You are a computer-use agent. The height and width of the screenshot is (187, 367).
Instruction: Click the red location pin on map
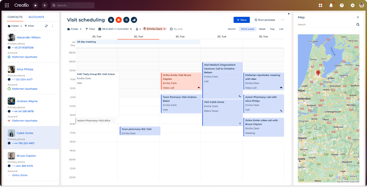(318, 73)
